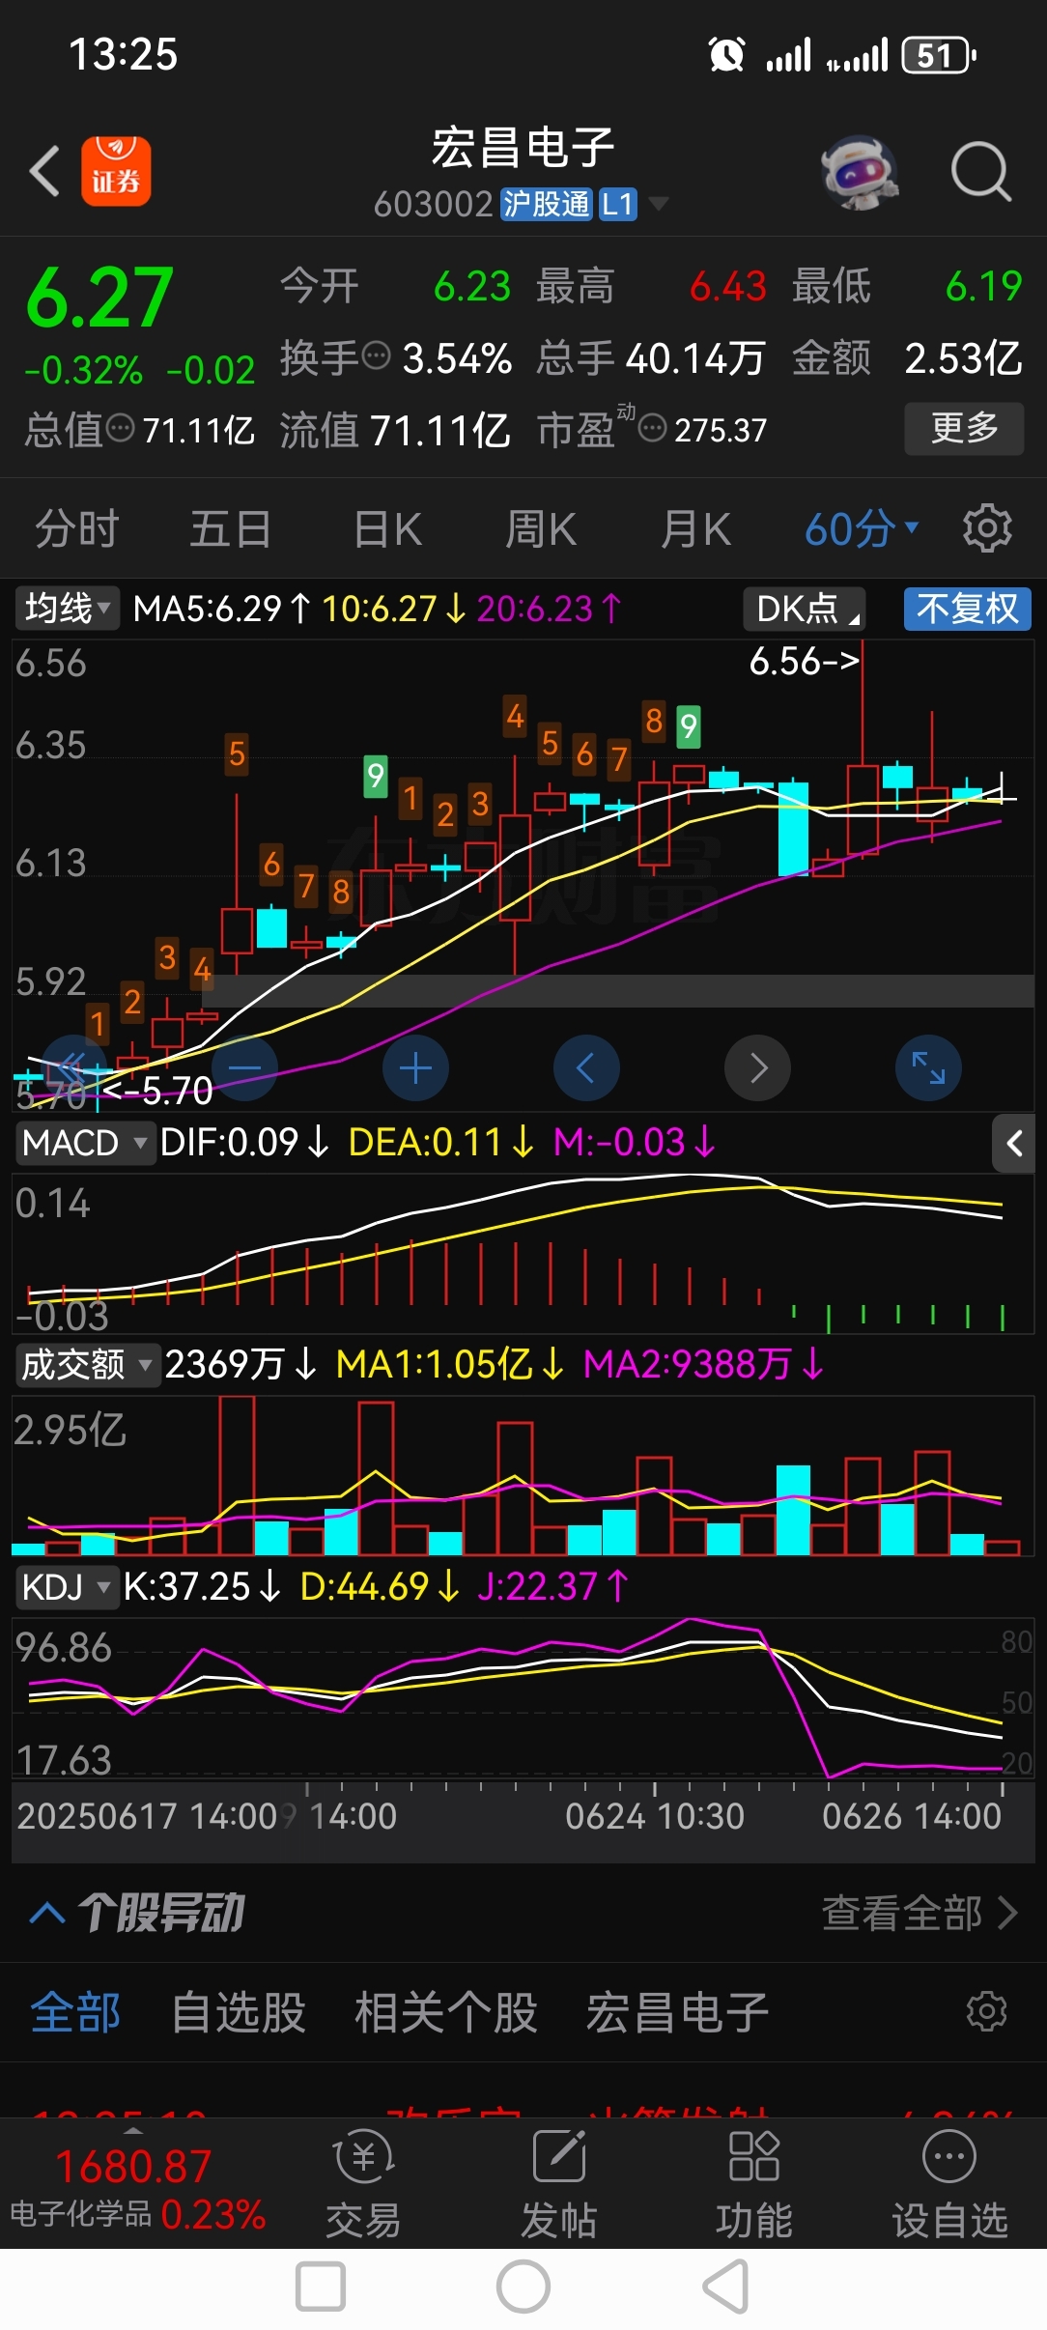
Task: Select the 自选股 filter tab
Action: pyautogui.click(x=239, y=2013)
